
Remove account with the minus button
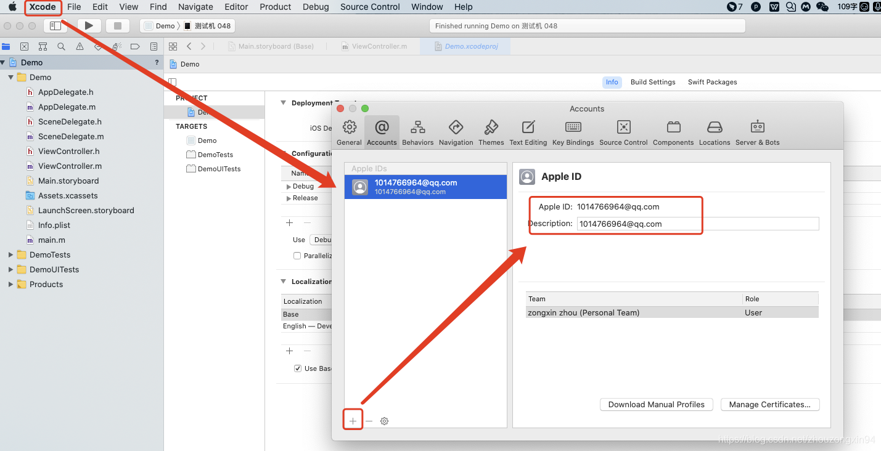click(369, 421)
